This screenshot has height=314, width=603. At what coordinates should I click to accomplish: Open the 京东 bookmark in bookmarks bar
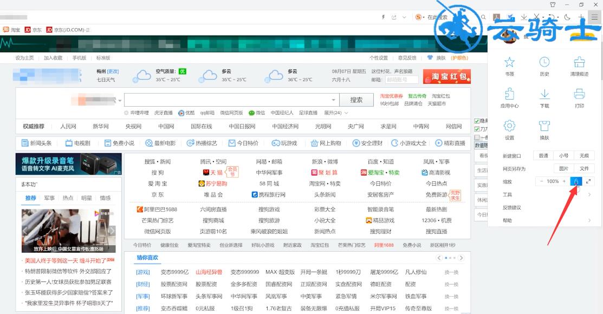tap(34, 30)
